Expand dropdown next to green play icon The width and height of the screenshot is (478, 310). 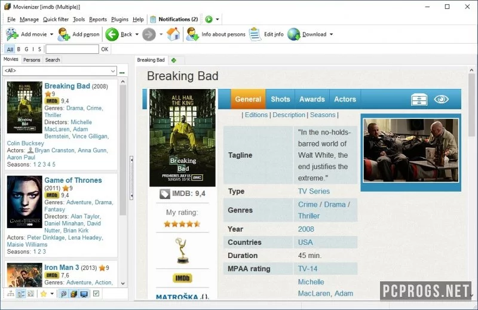[x=217, y=19]
